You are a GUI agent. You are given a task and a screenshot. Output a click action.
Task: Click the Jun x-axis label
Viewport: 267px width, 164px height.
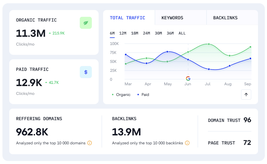coord(188,84)
